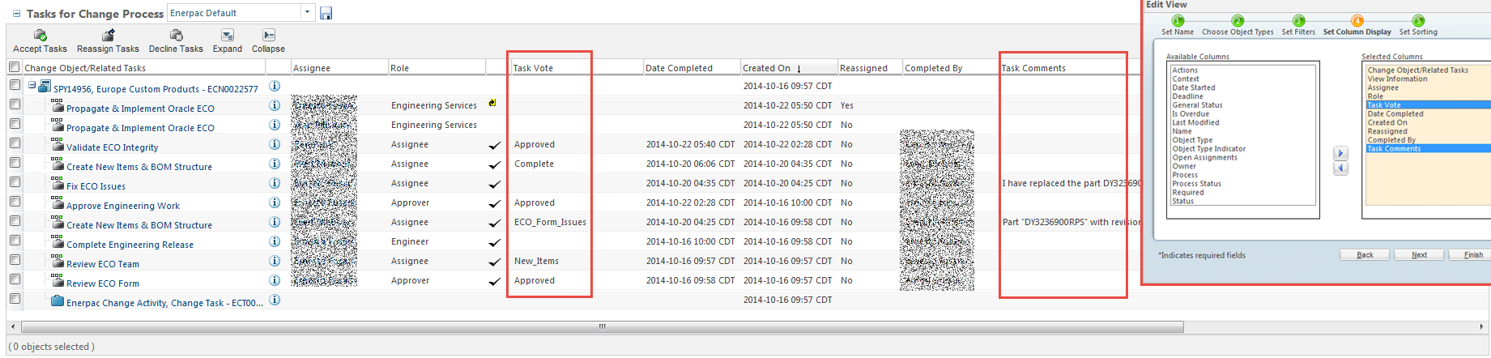The image size is (1491, 358).
Task: Sort by the Created On column header
Action: [788, 68]
